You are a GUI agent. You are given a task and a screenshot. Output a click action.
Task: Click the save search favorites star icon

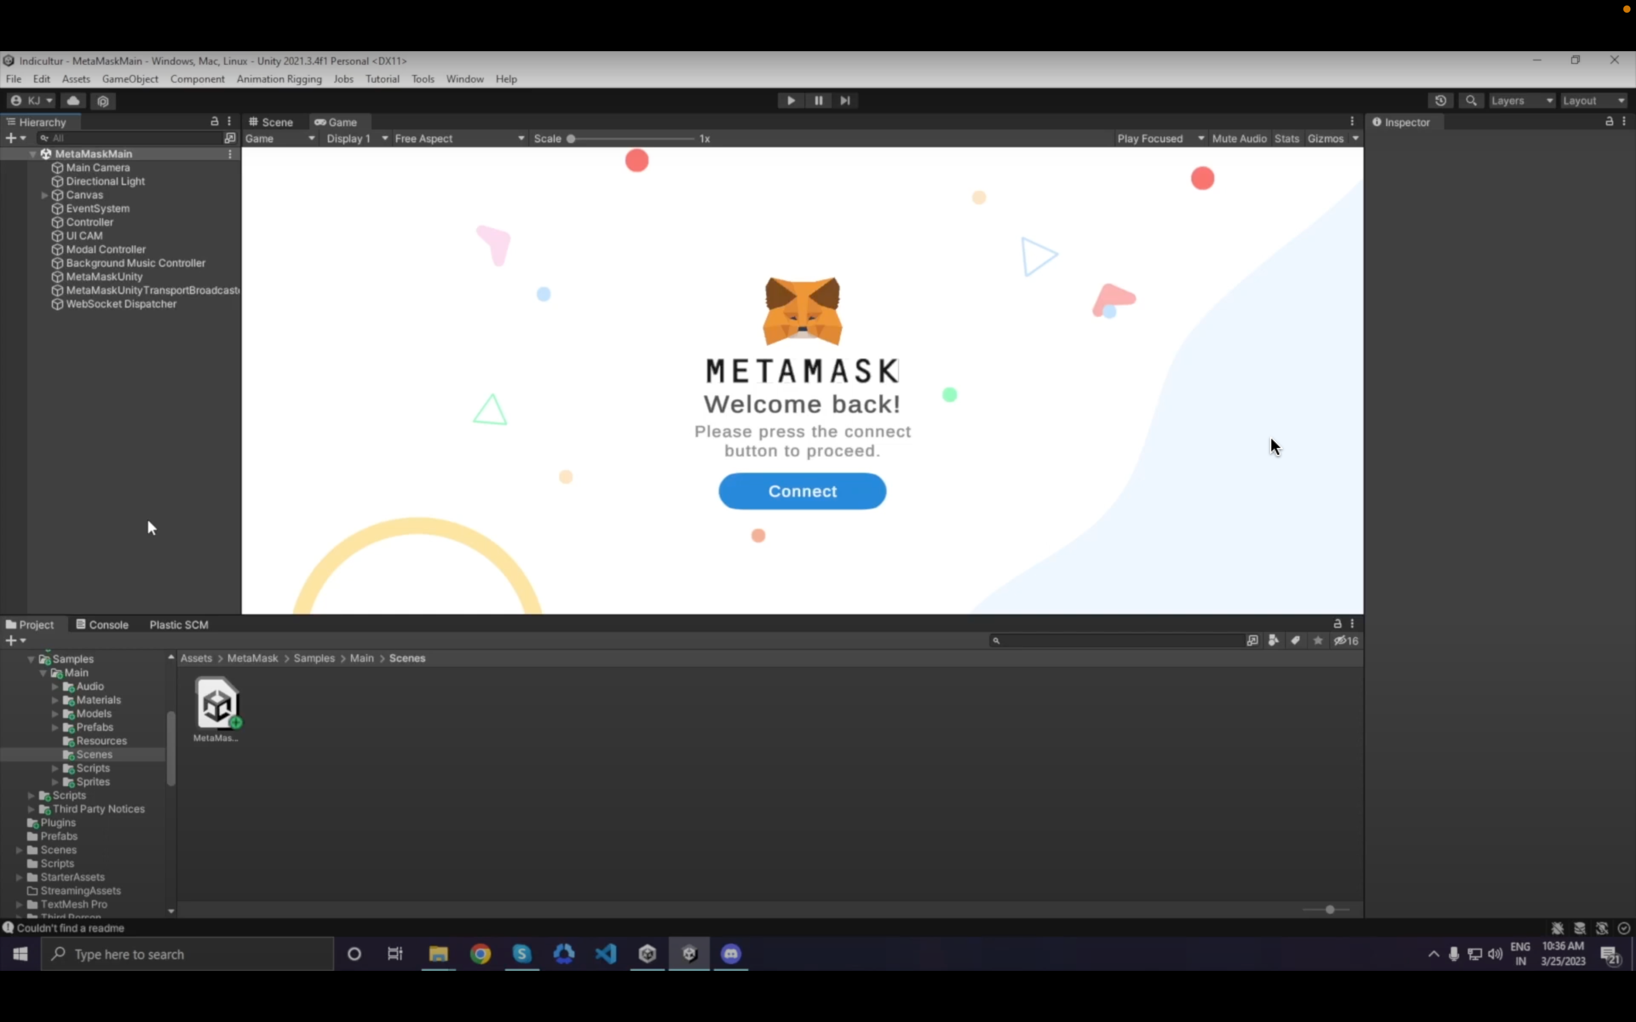[x=1317, y=641]
